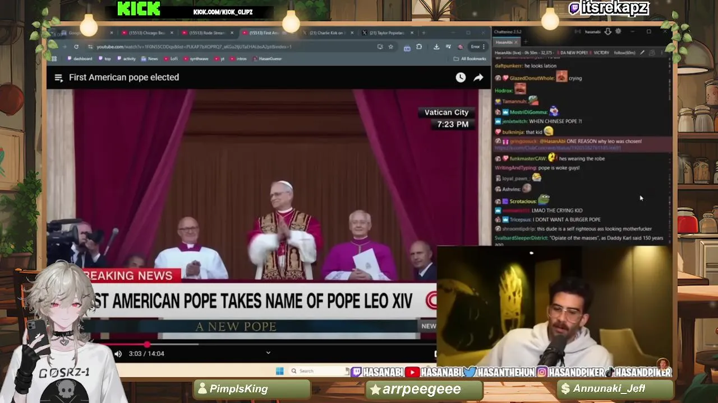This screenshot has height=403, width=718.
Task: Click username Tricepsus in chat
Action: [521, 220]
